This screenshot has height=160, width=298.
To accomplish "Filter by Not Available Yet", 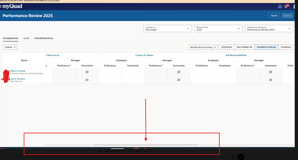I will (x=245, y=47).
